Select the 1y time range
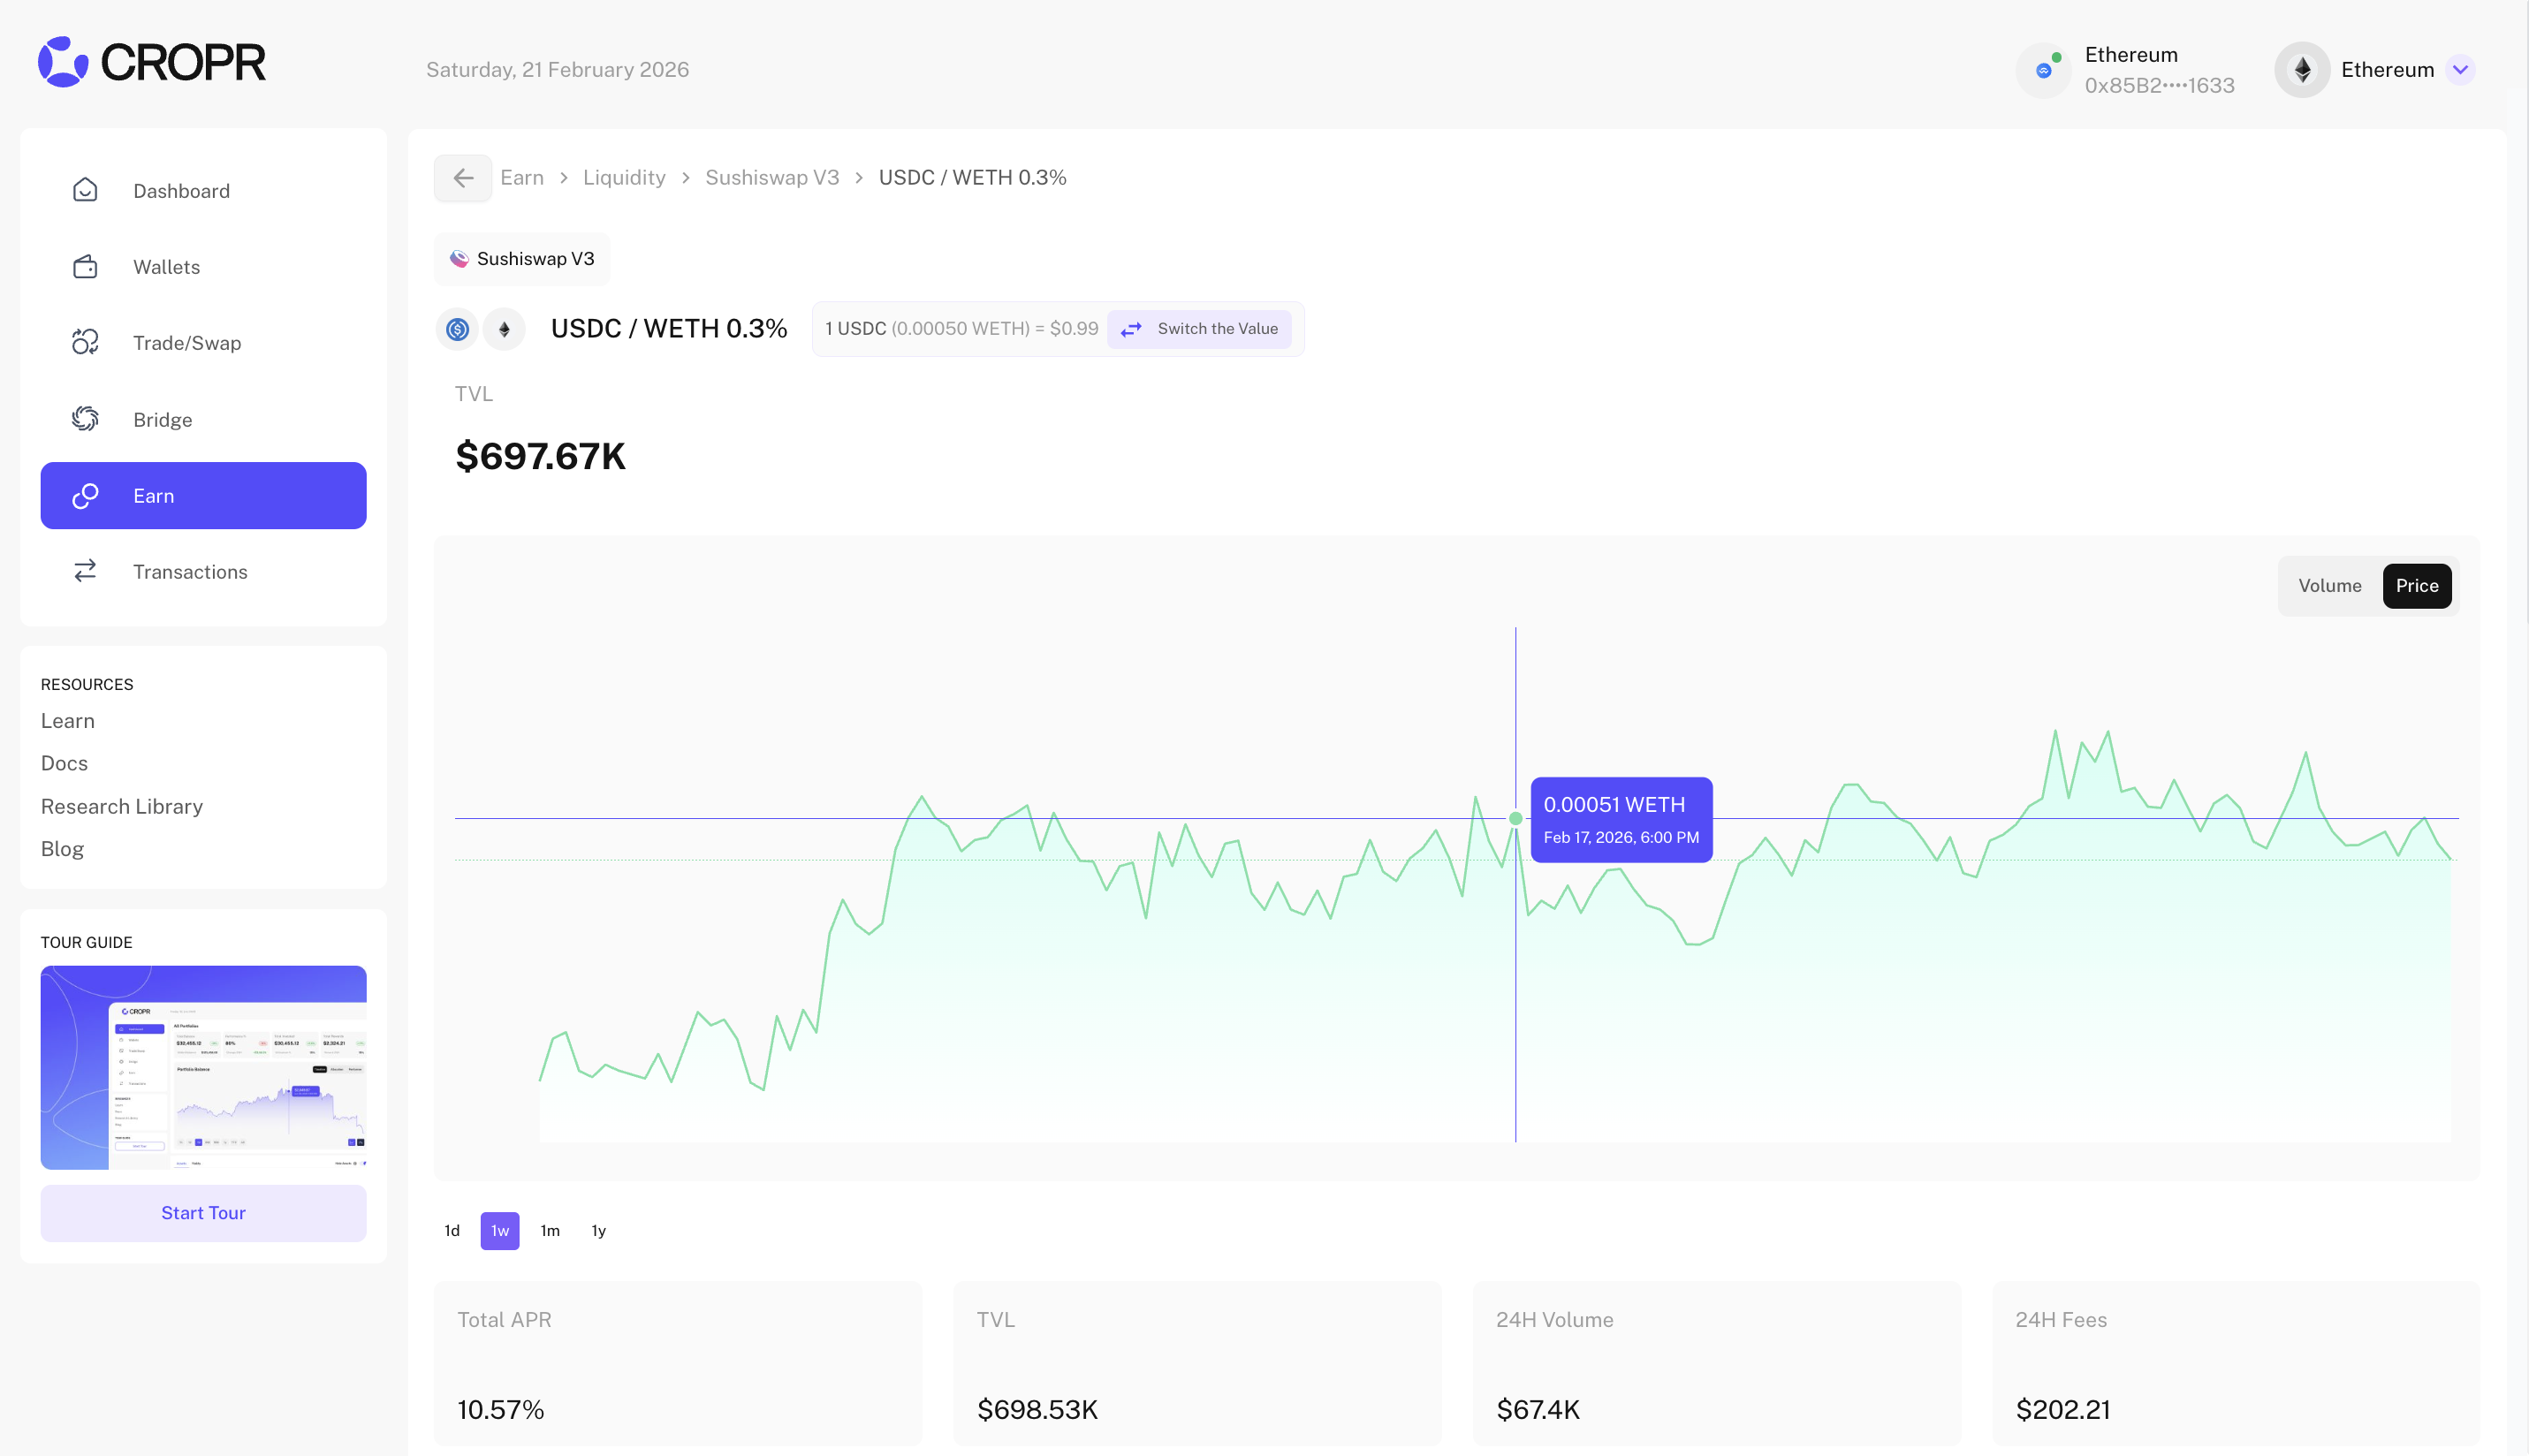The height and width of the screenshot is (1456, 2529). 599,1231
